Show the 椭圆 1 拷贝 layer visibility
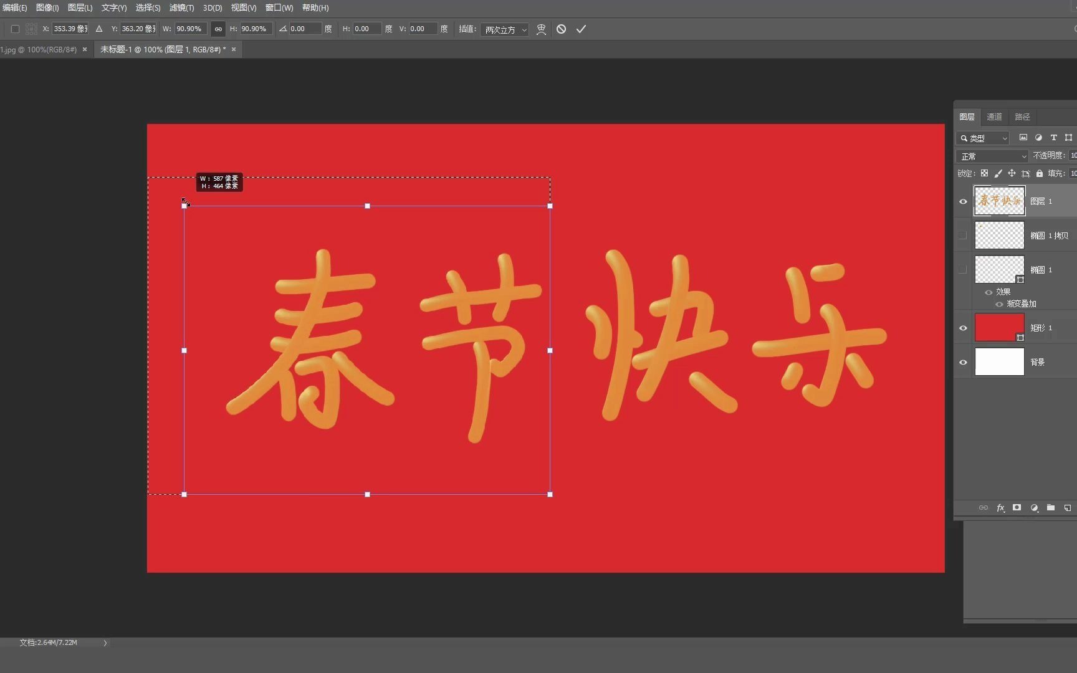 point(963,235)
